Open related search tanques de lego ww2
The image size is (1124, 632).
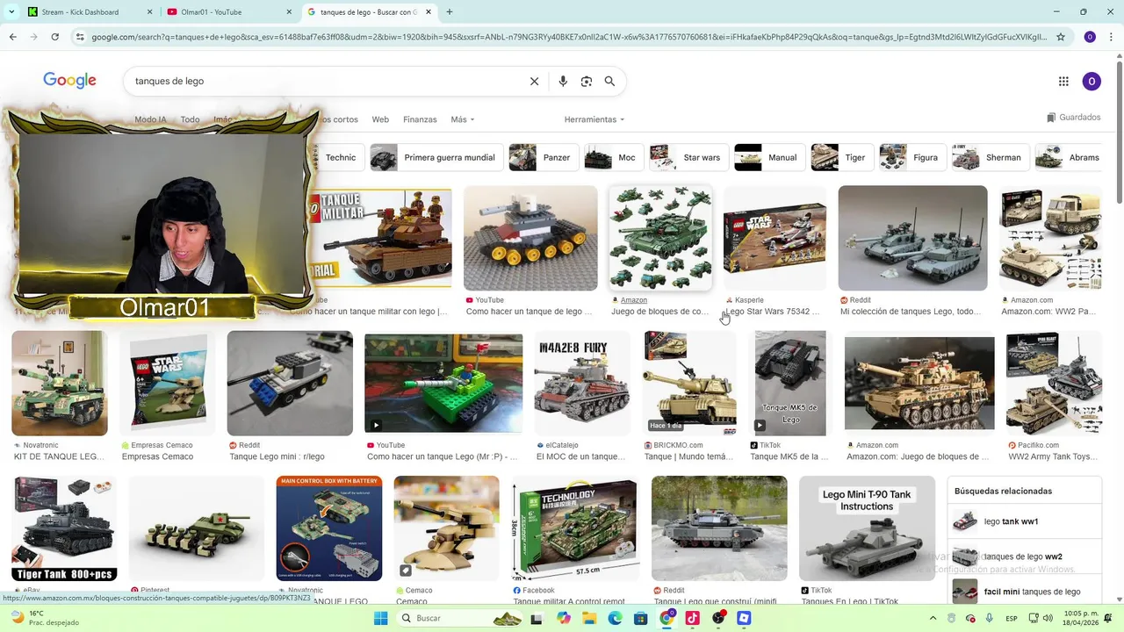point(1024,557)
